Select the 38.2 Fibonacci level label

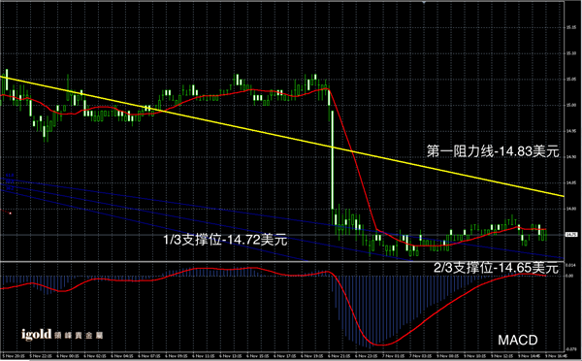click(x=10, y=188)
